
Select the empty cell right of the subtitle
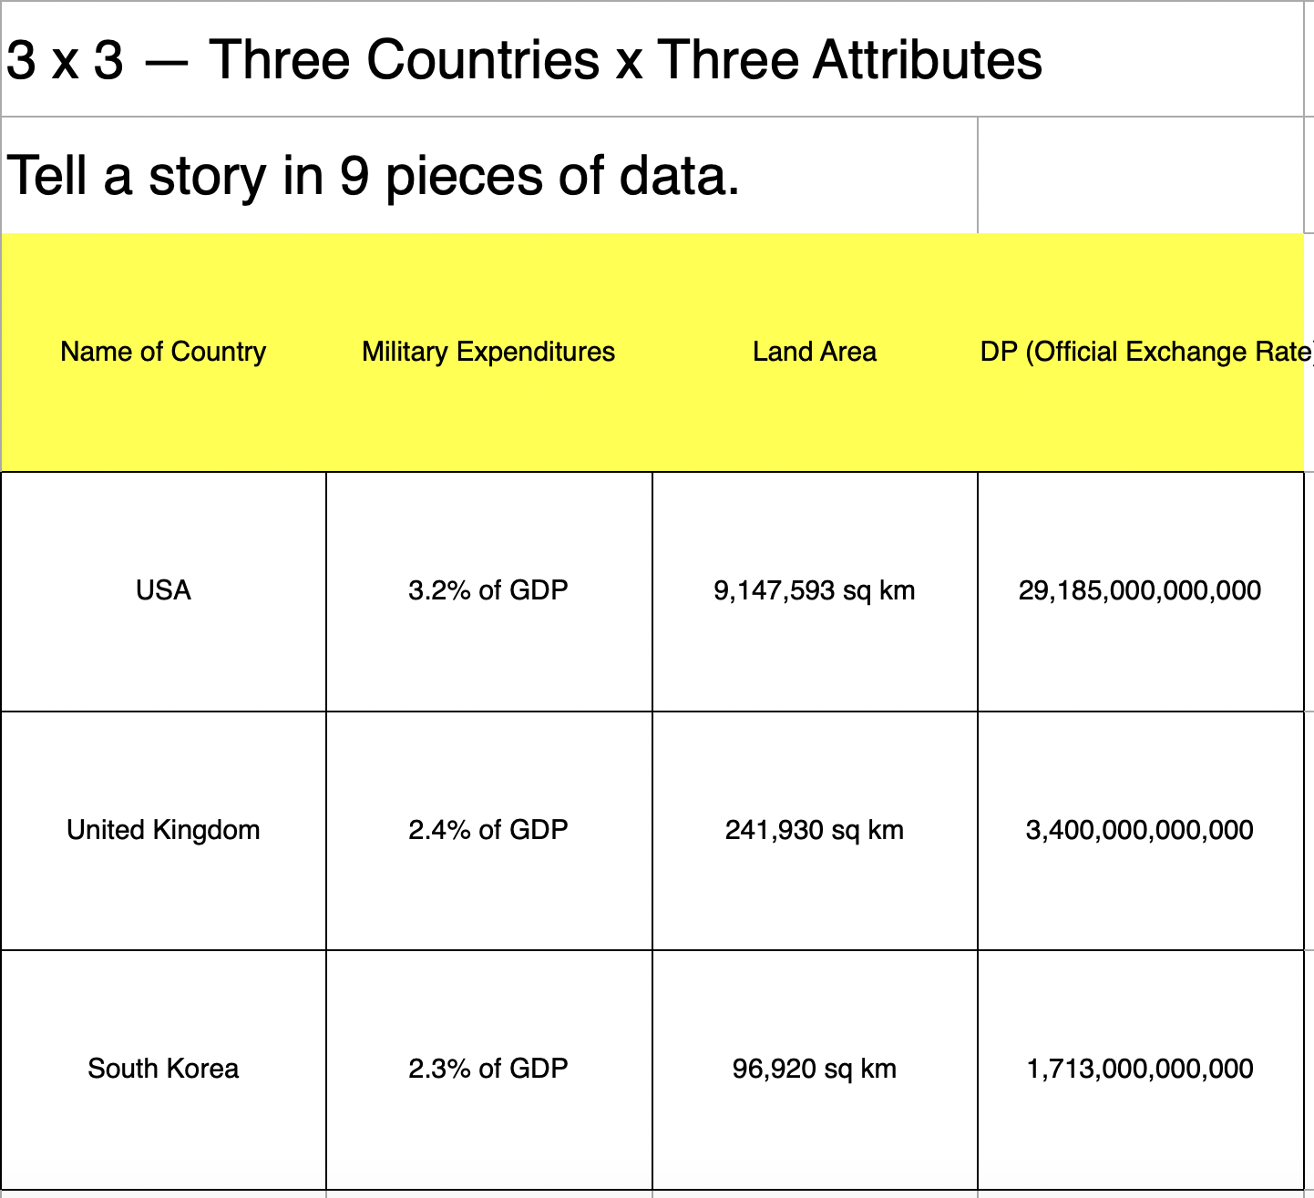pyautogui.click(x=1139, y=175)
